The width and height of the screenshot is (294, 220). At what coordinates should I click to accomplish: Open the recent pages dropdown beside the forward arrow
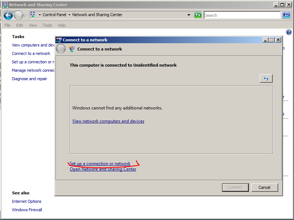pyautogui.click(x=25, y=15)
